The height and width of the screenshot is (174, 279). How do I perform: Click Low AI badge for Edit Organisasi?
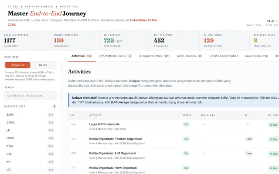point(249,153)
